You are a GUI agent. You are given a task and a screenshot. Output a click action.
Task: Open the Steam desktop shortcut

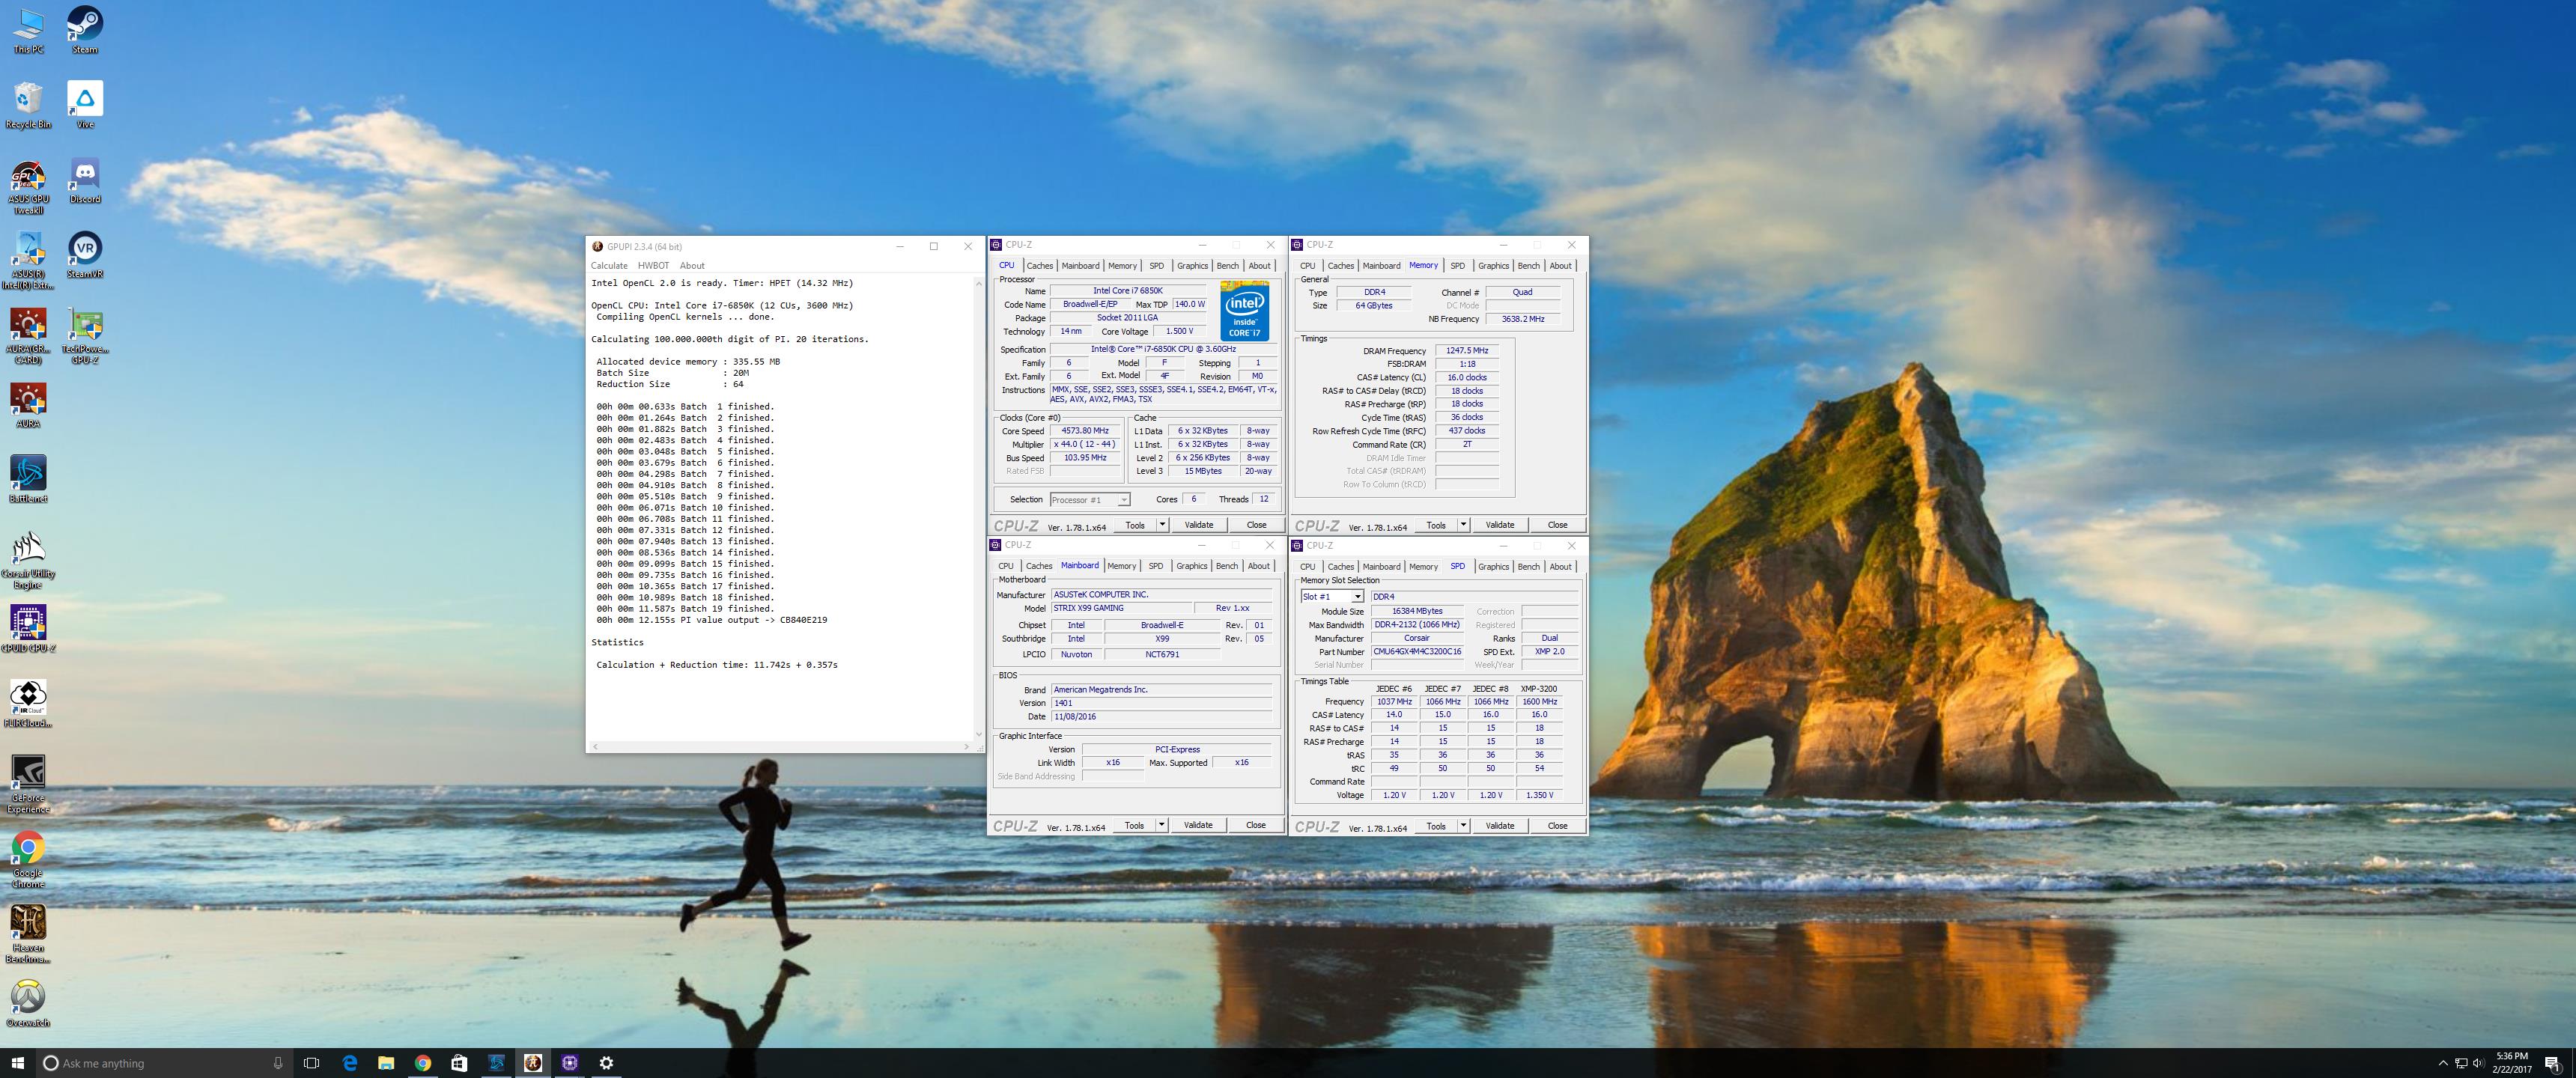coord(85,29)
